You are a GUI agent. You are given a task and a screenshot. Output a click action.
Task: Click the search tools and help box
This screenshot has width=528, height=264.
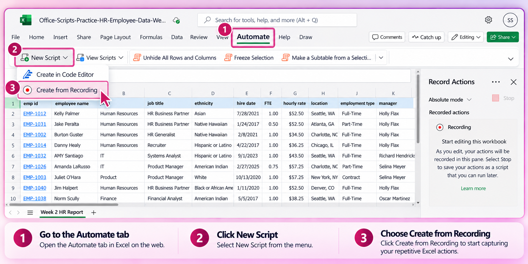pyautogui.click(x=277, y=20)
